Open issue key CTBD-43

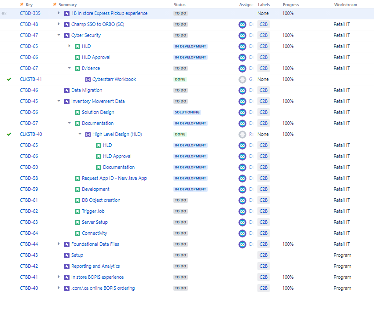[x=29, y=255]
